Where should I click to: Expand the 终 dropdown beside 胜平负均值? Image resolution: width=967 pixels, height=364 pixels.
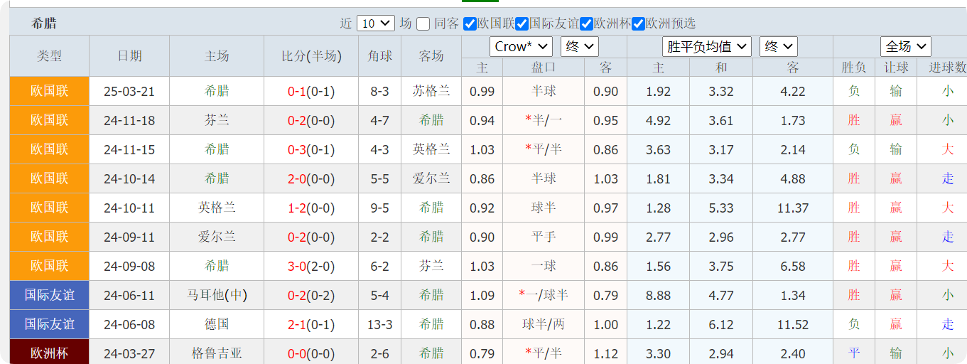click(778, 47)
